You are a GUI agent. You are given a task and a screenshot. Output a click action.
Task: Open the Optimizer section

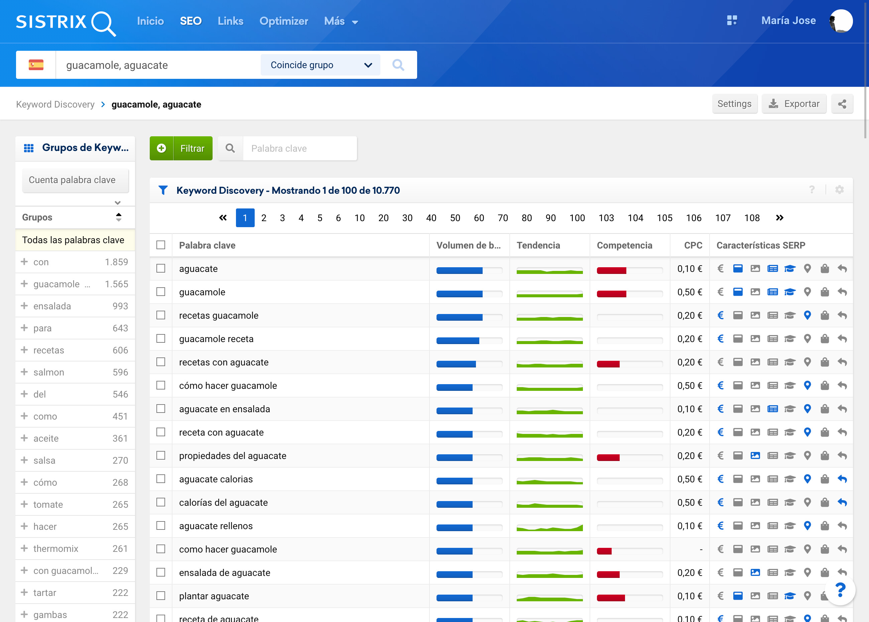pos(283,21)
